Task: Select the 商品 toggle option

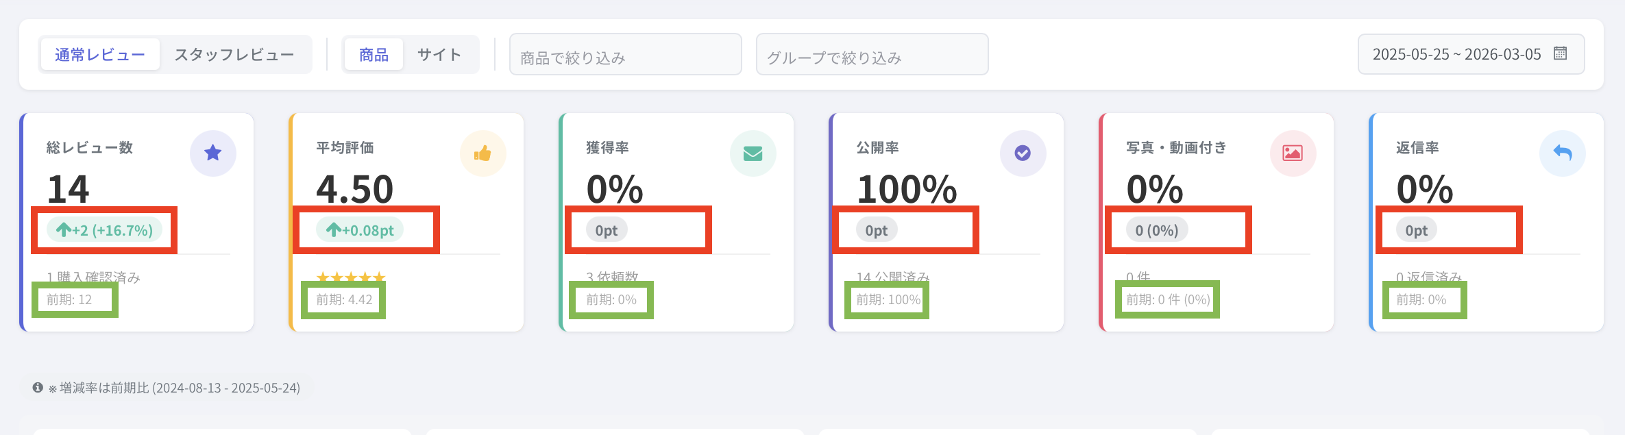Action: click(374, 55)
